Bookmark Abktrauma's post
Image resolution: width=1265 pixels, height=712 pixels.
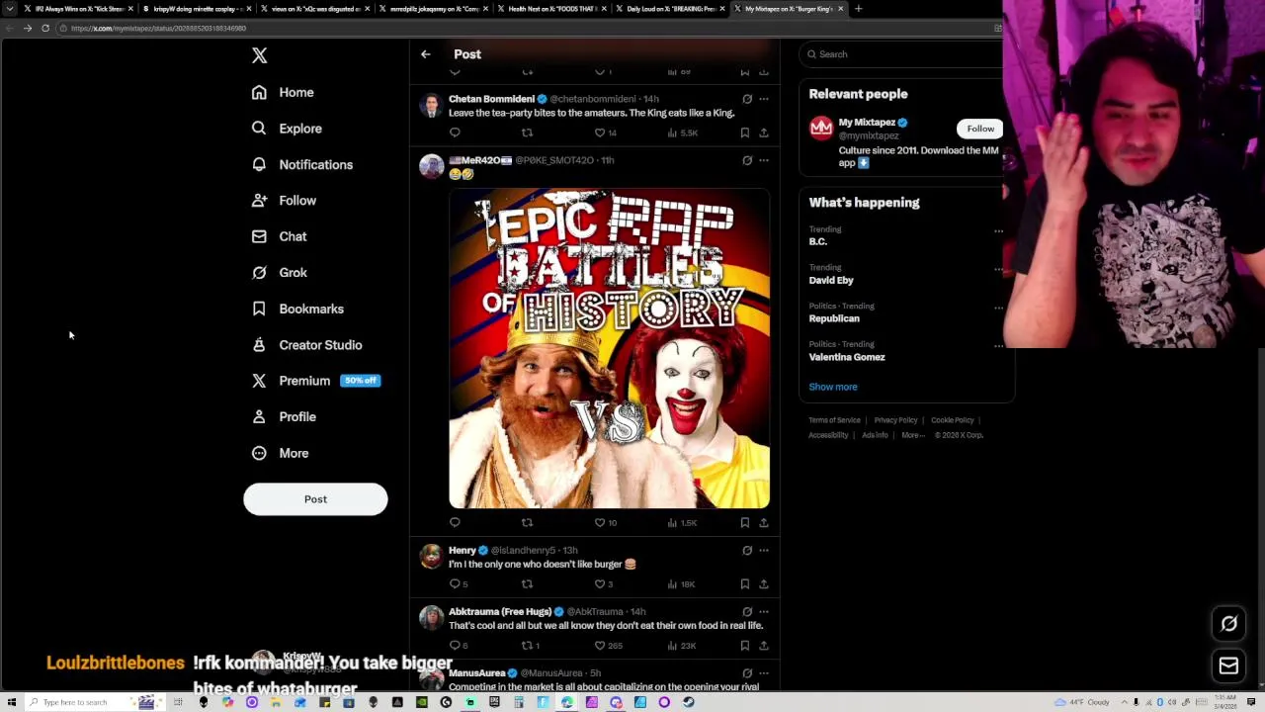744,646
